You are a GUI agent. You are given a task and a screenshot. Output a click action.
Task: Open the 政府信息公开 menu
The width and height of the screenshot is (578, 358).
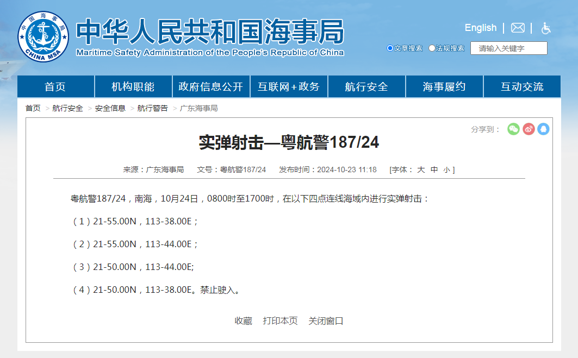click(x=211, y=87)
